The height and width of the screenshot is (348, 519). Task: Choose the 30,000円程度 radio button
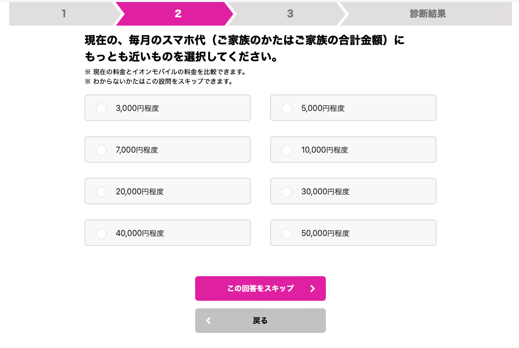point(287,192)
